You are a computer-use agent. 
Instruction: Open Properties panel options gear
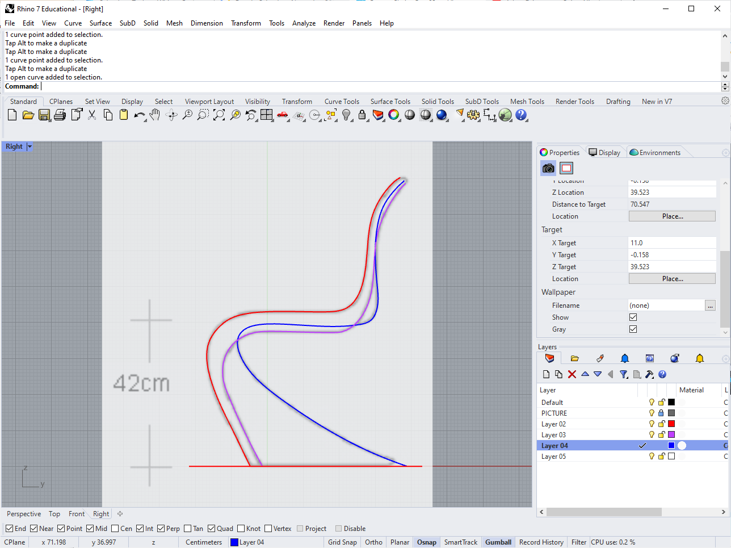pos(725,153)
